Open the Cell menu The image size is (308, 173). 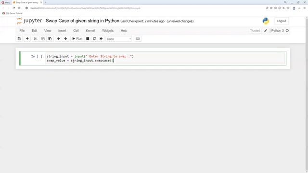pos(76,31)
